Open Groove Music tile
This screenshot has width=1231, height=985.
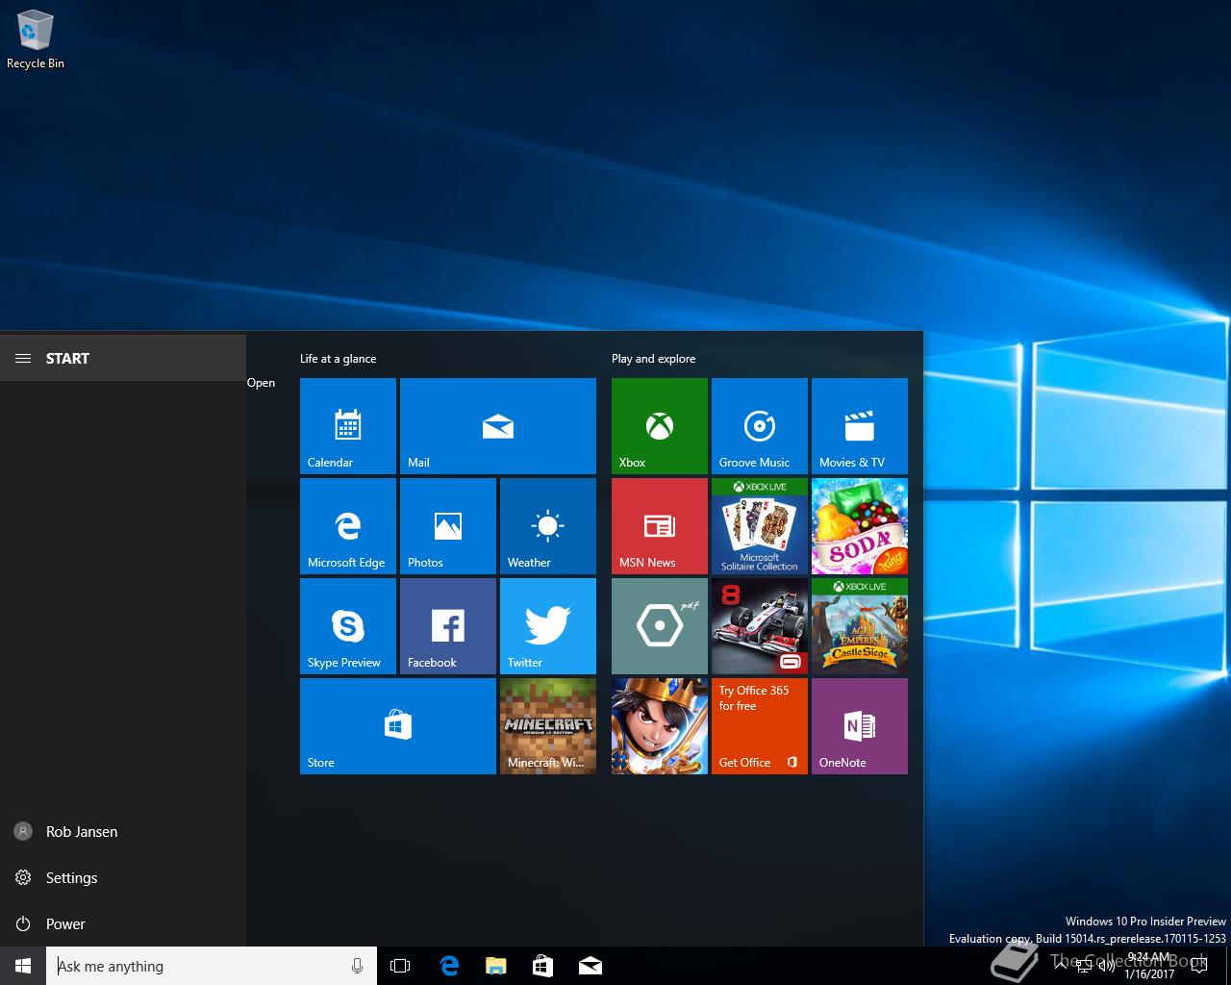(759, 425)
